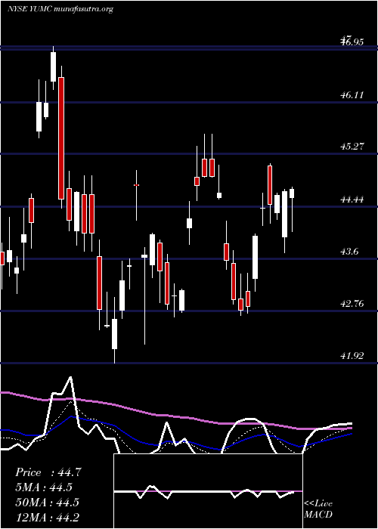378x529 pixels.
Task: Click the 12MA : 44.2 readout
Action: pos(47,517)
